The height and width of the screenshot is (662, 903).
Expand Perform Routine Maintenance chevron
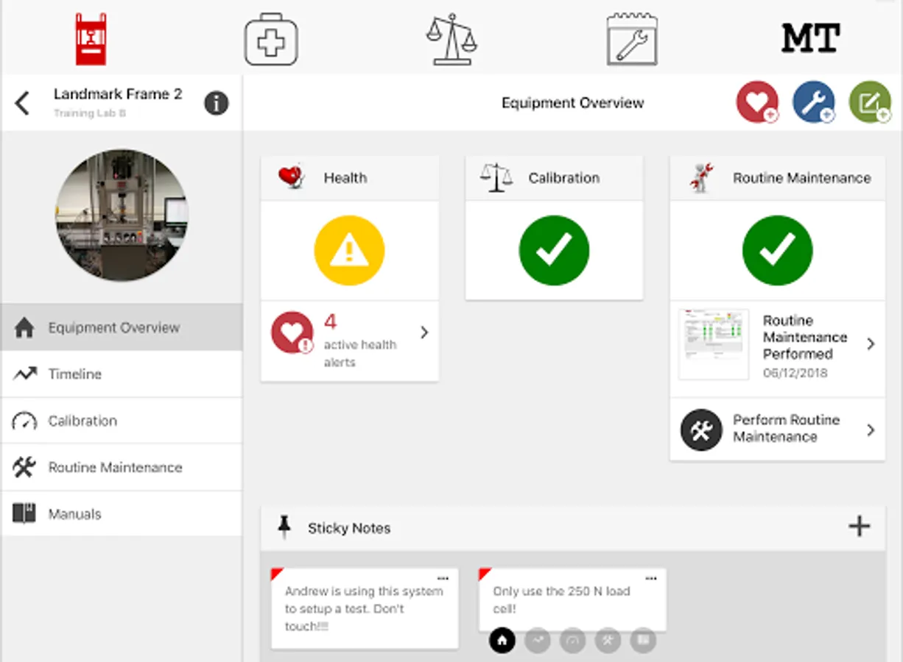(x=871, y=430)
